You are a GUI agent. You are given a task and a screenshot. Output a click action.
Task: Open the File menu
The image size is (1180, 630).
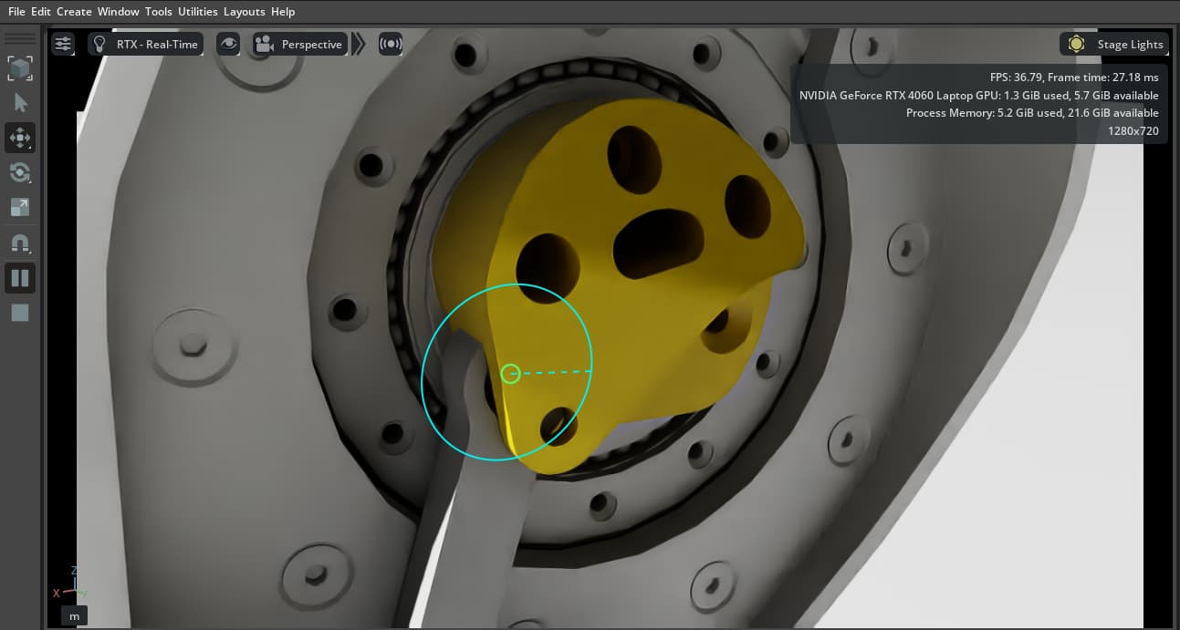16,12
